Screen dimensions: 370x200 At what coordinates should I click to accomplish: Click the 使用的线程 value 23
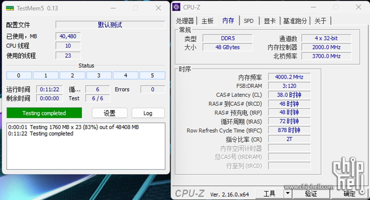tap(68, 56)
